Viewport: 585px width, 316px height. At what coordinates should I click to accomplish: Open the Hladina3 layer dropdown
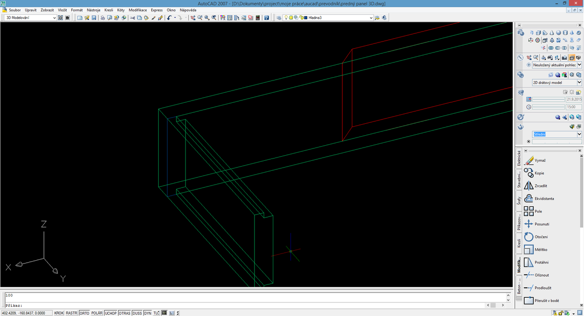click(338, 18)
